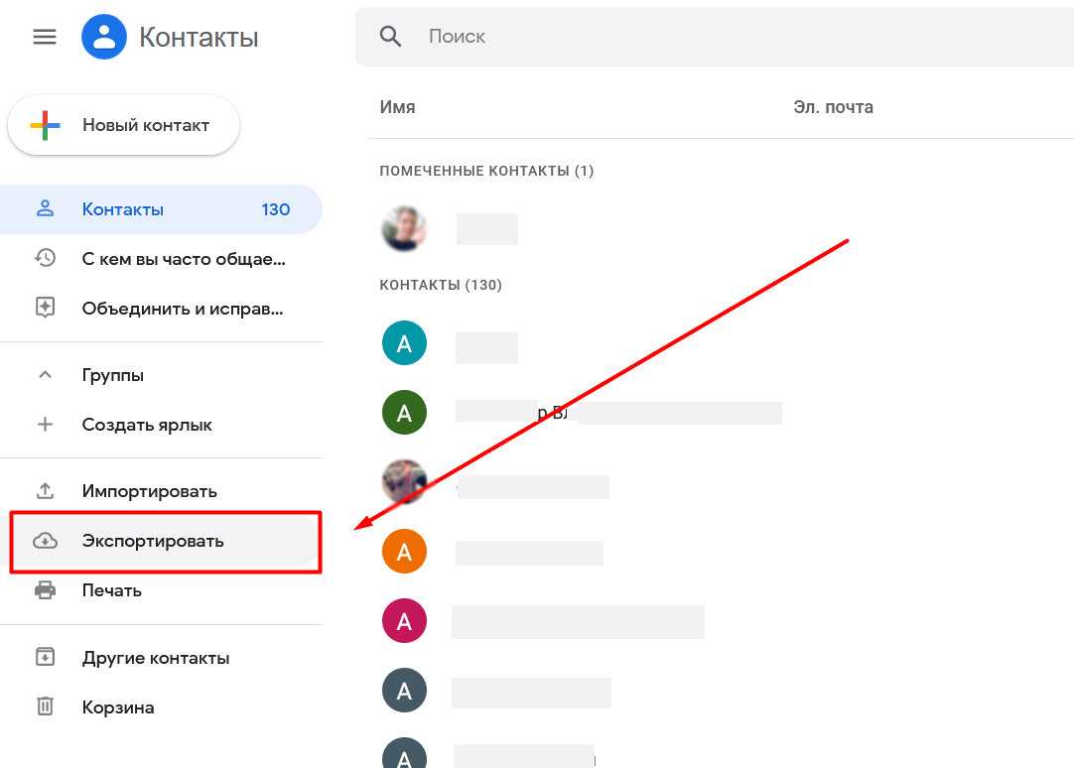The image size is (1074, 768).
Task: Open the hamburger main menu
Action: (45, 37)
